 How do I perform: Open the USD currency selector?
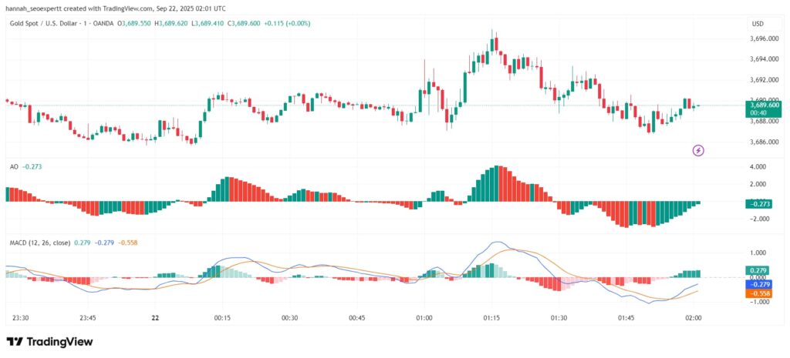[757, 24]
